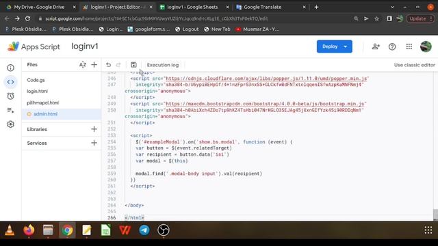Go back in browser history

[7, 18]
